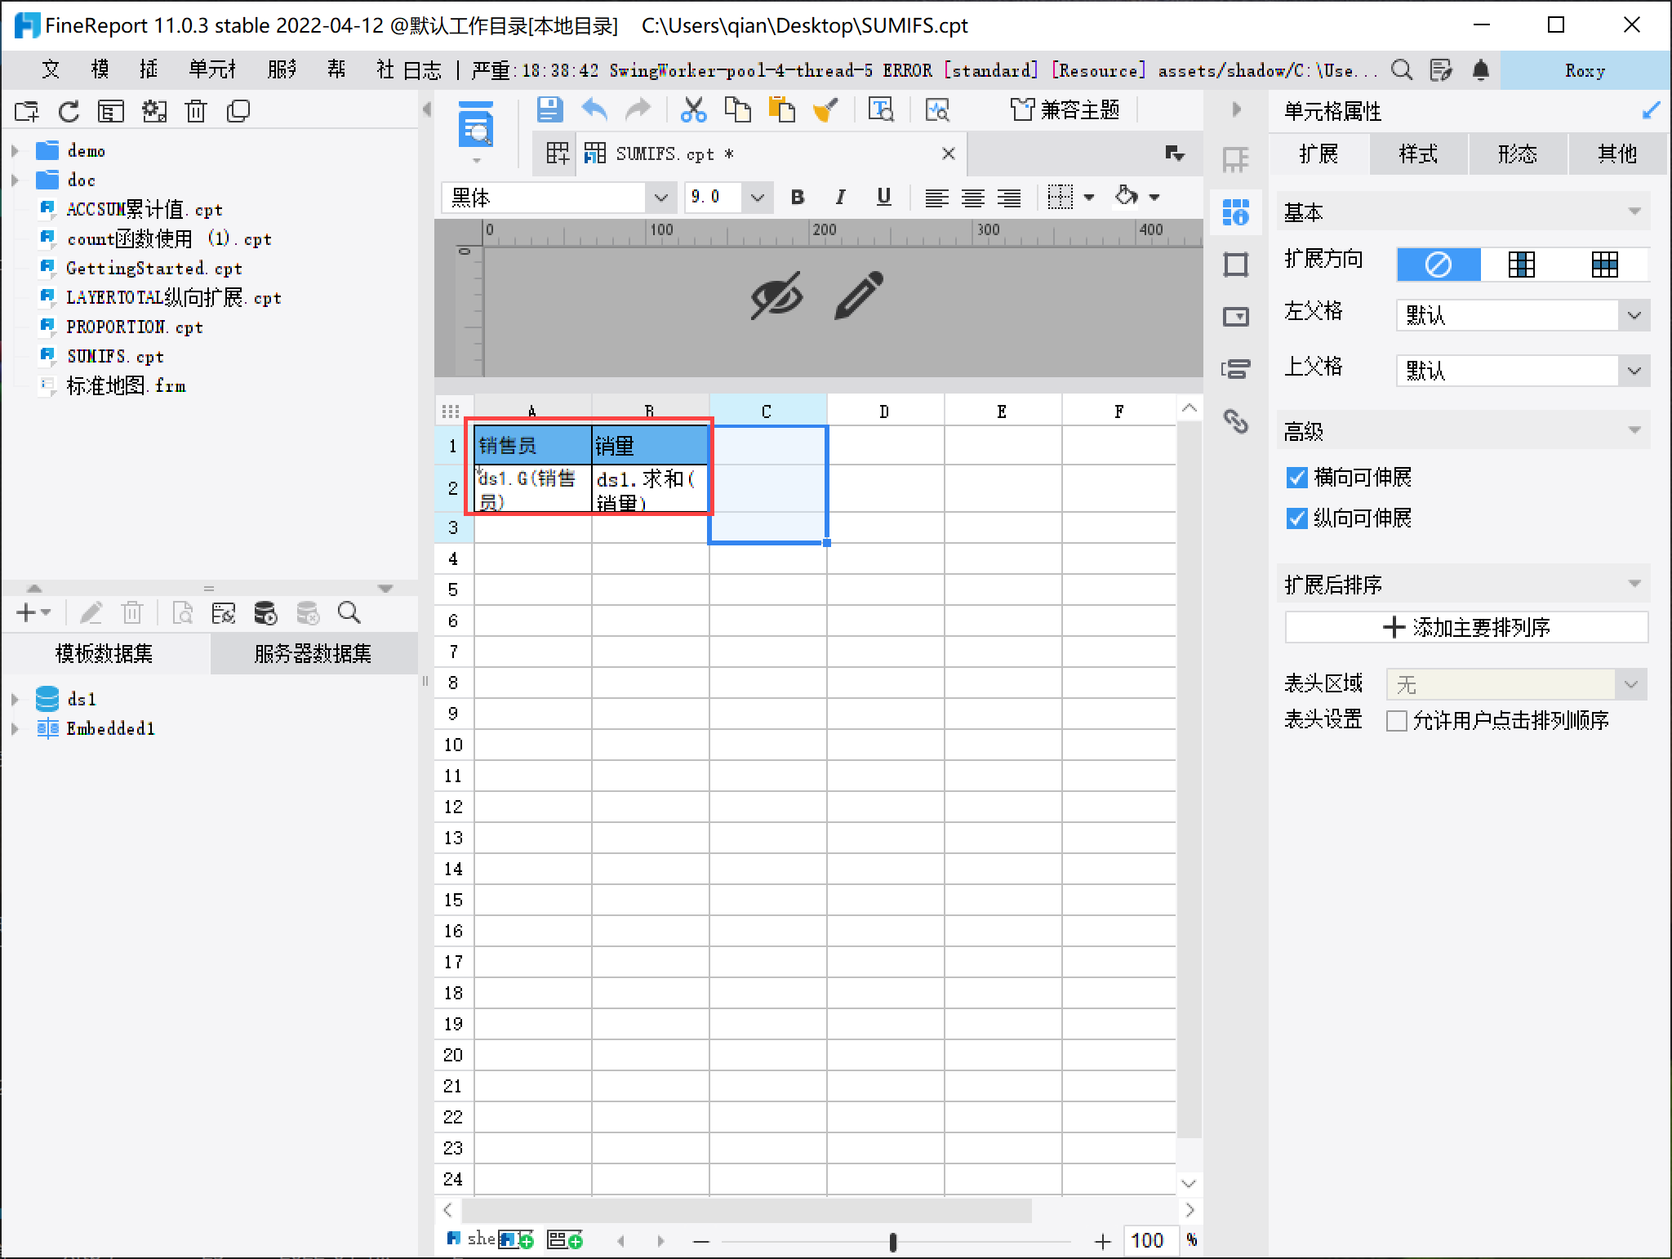Open the font name dropdown 黑体
This screenshot has height=1259, width=1672.
click(x=660, y=198)
